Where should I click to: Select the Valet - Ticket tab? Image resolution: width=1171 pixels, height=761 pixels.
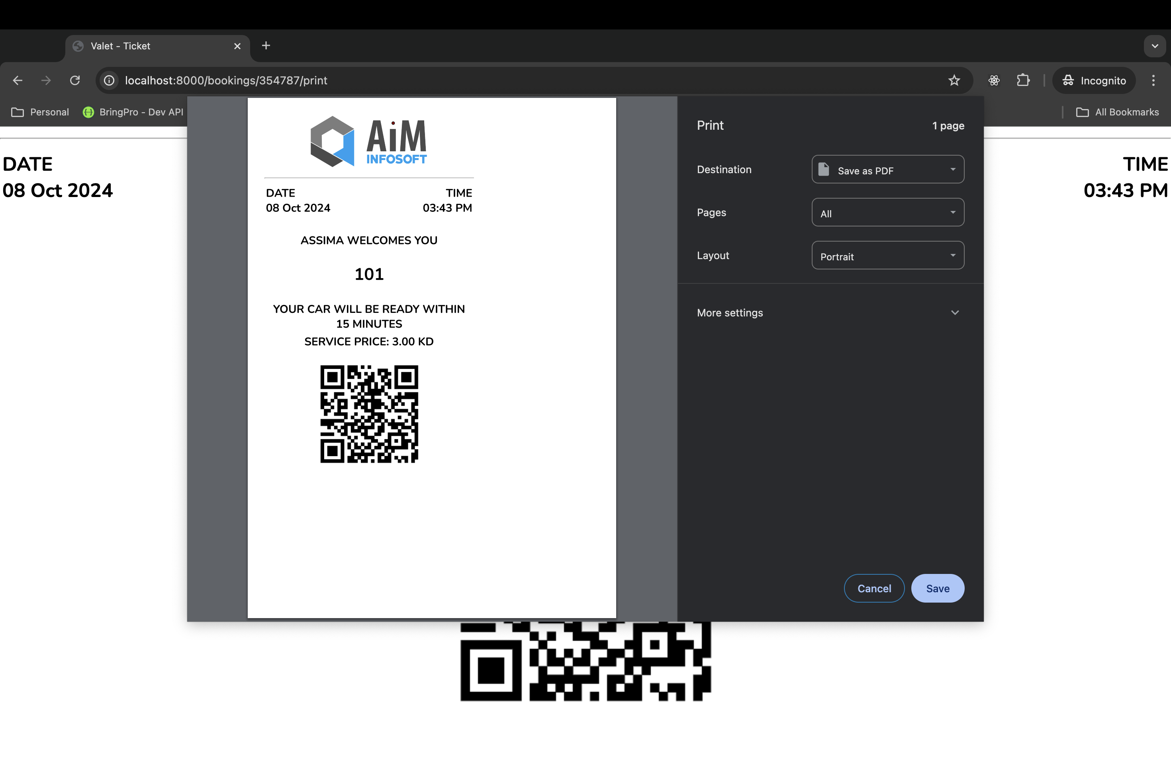pyautogui.click(x=157, y=46)
